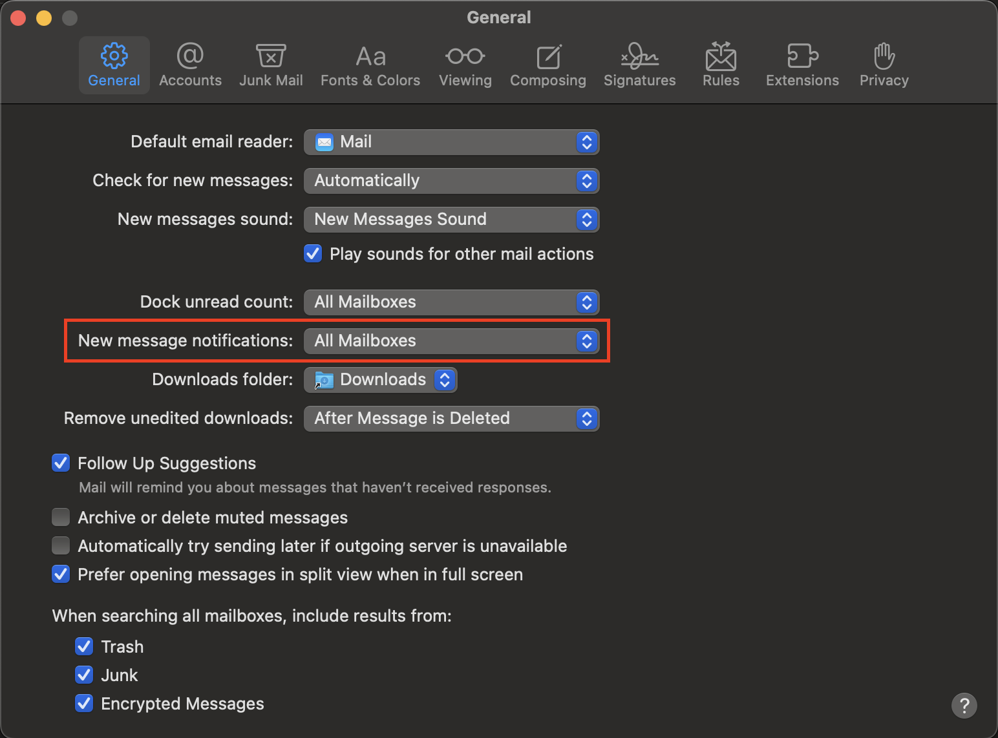Image resolution: width=998 pixels, height=738 pixels.
Task: Open the Viewing preferences pane
Action: click(x=465, y=64)
